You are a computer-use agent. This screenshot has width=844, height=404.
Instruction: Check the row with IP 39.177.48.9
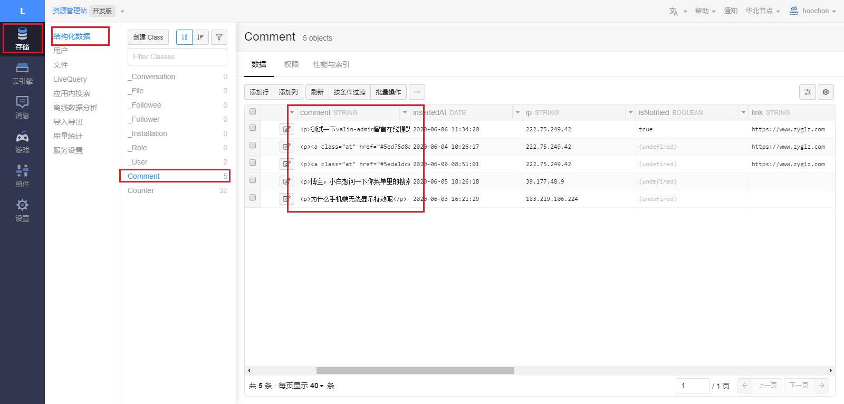tap(253, 180)
